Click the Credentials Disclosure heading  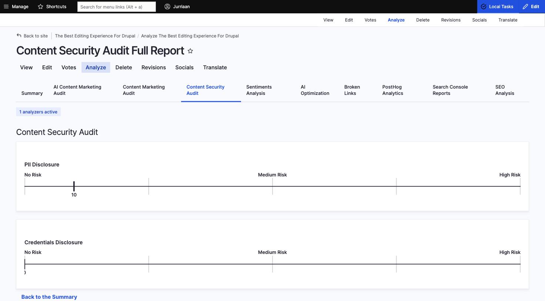[54, 242]
